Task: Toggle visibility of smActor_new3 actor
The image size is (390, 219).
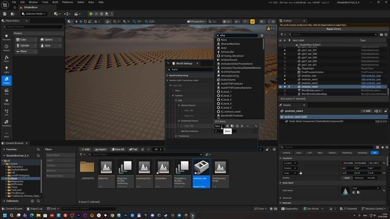Action: [285, 83]
